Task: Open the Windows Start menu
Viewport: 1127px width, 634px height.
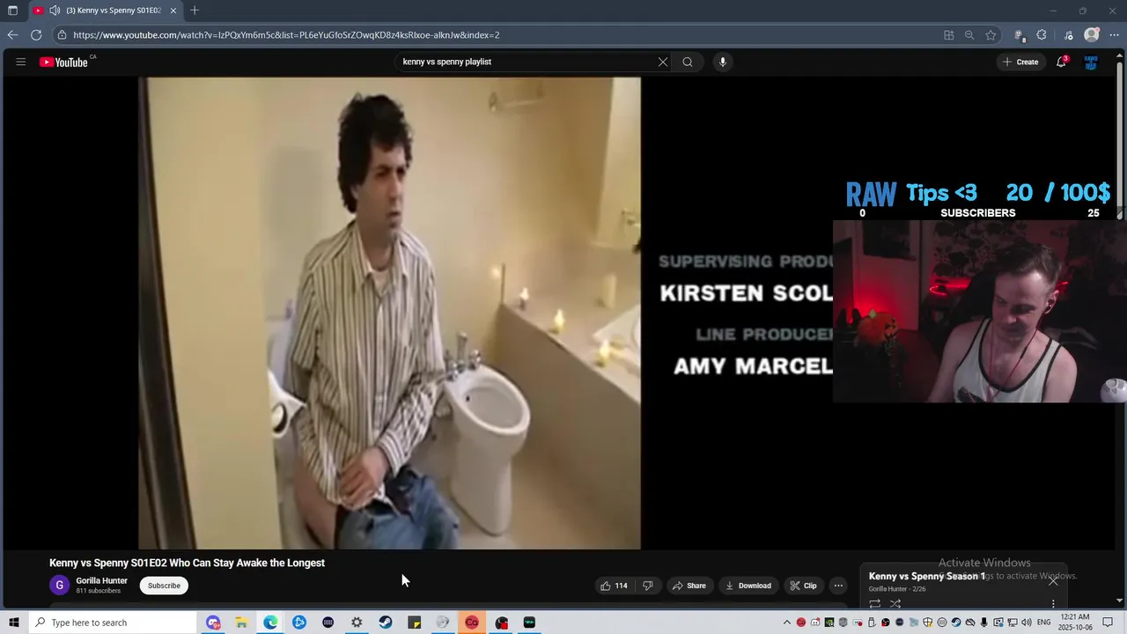Action: point(13,623)
